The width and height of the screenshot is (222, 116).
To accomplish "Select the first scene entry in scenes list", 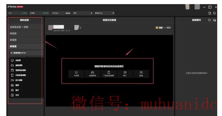I will click(x=26, y=27).
